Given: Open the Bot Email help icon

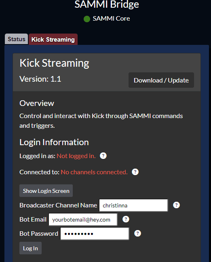Looking at the screenshot, I should (x=126, y=219).
